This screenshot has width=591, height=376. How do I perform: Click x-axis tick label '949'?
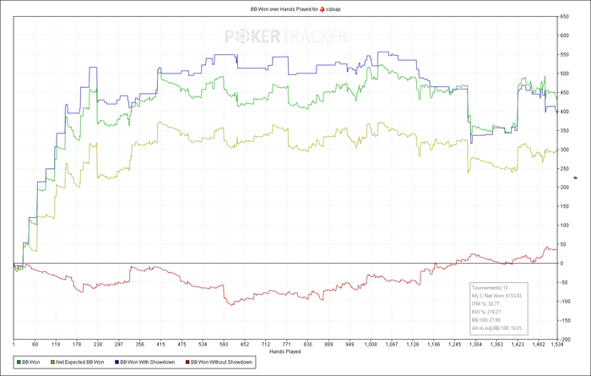click(x=350, y=345)
